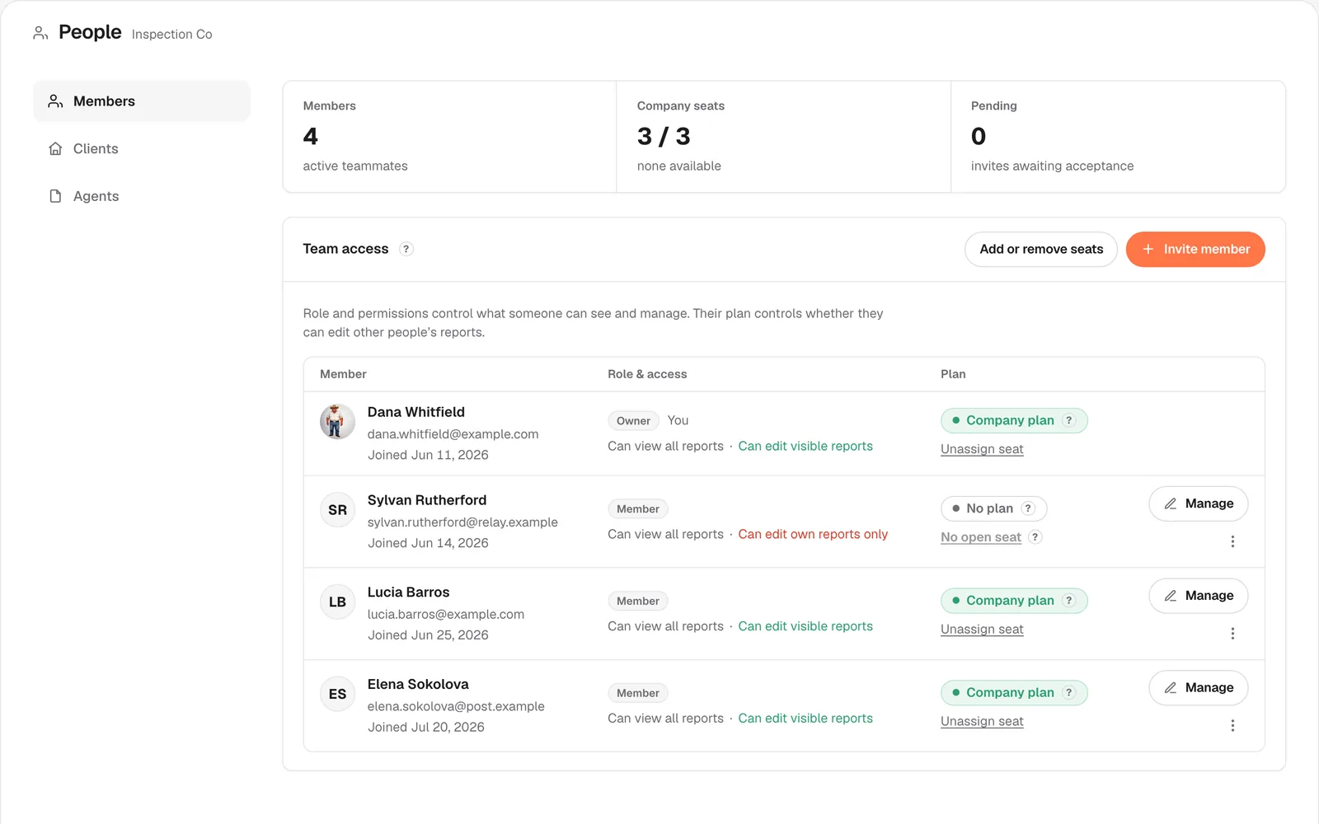Click 'Can edit own reports only' text
Screen dimensions: 1319x824
[813, 535]
